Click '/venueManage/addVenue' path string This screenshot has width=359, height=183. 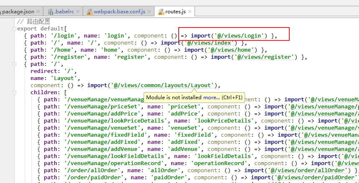pyautogui.click(x=102, y=149)
